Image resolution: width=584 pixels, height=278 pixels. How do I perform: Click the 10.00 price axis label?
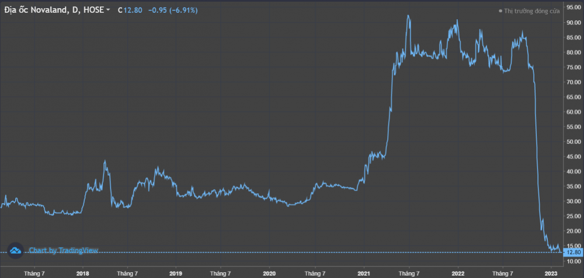click(573, 261)
